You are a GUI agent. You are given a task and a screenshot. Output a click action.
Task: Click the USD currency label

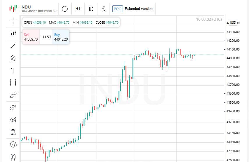(233, 22)
